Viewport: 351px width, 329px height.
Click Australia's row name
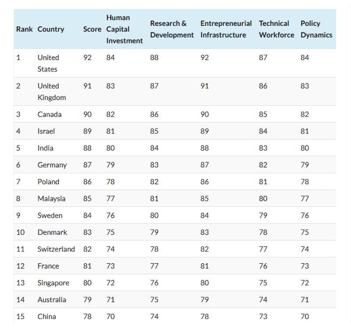[x=52, y=300]
